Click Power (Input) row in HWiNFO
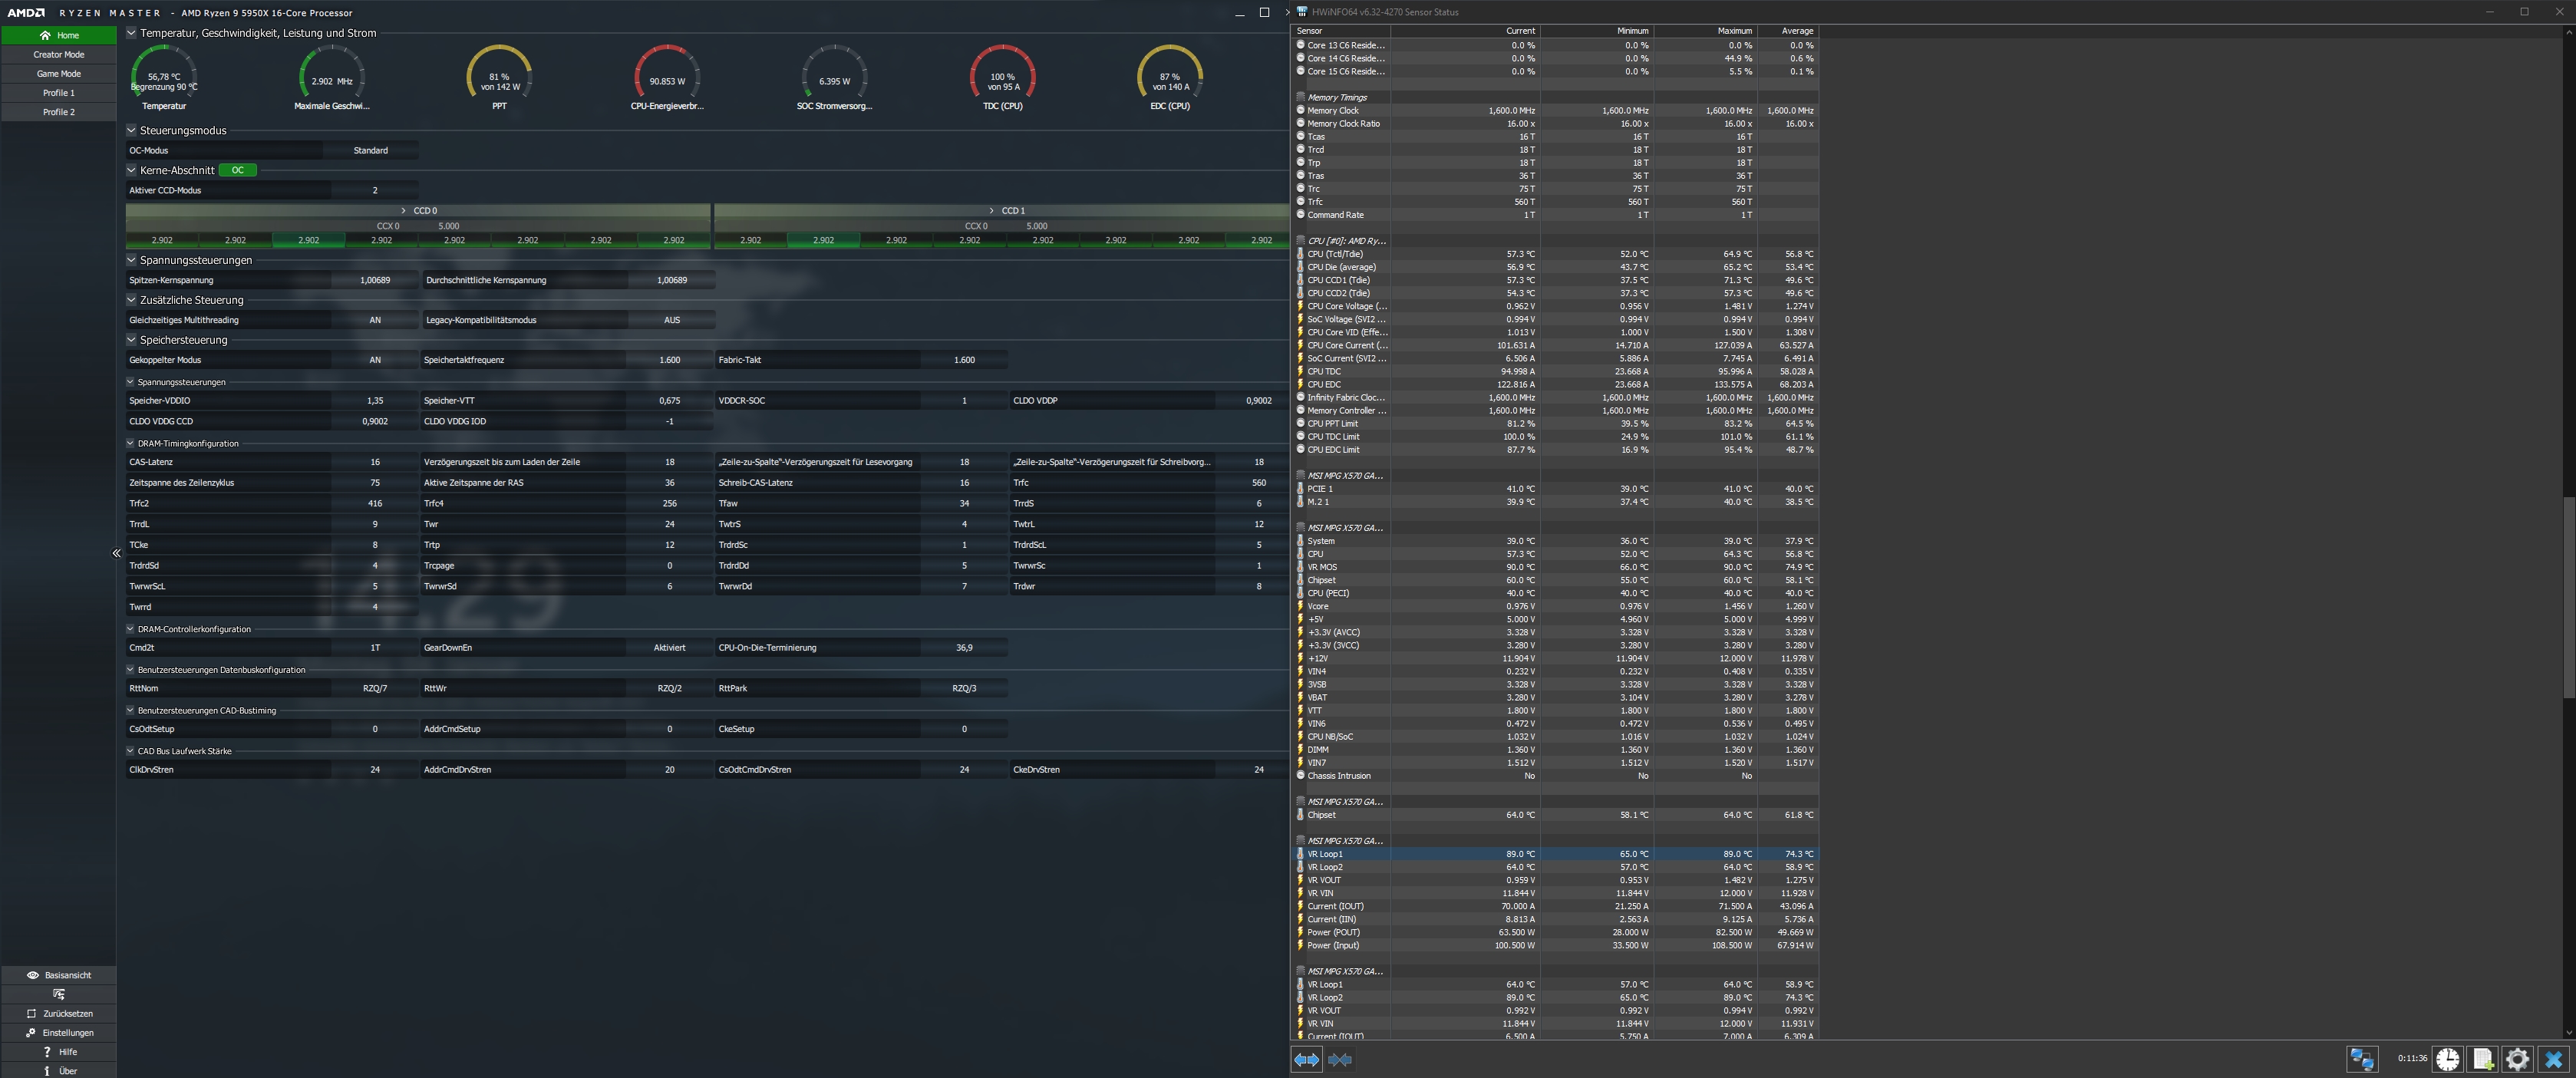Image resolution: width=2576 pixels, height=1078 pixels. click(1555, 946)
